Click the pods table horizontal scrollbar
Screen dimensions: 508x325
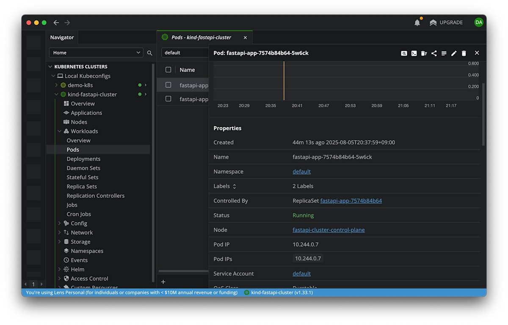pyautogui.click(x=183, y=271)
